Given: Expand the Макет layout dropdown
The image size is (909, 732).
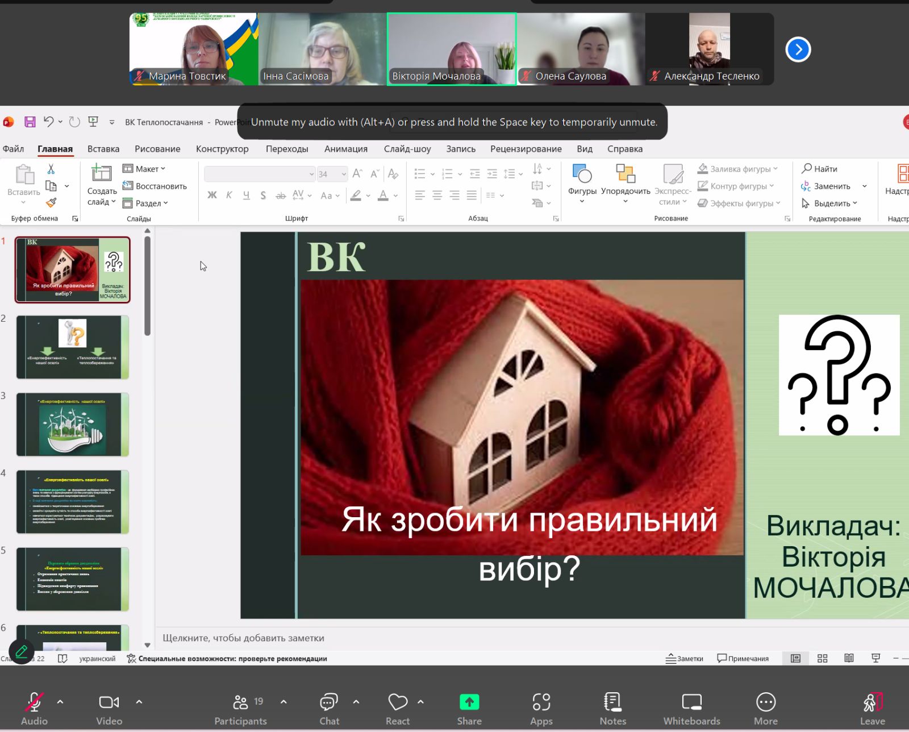Looking at the screenshot, I should (145, 169).
